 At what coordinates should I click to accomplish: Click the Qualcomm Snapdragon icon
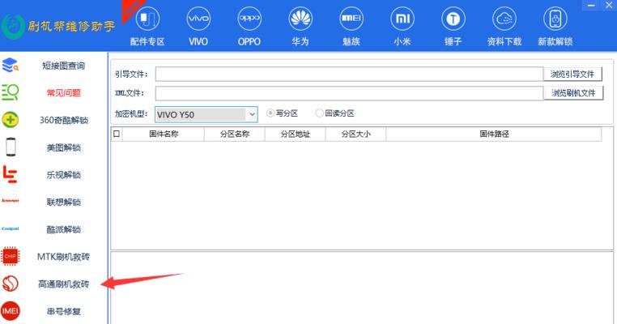coord(11,283)
